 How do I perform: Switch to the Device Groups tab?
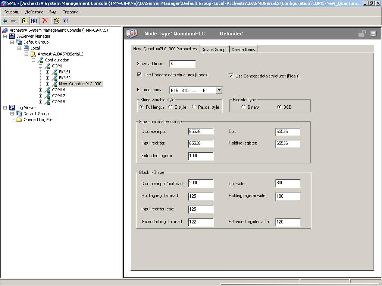coord(214,50)
